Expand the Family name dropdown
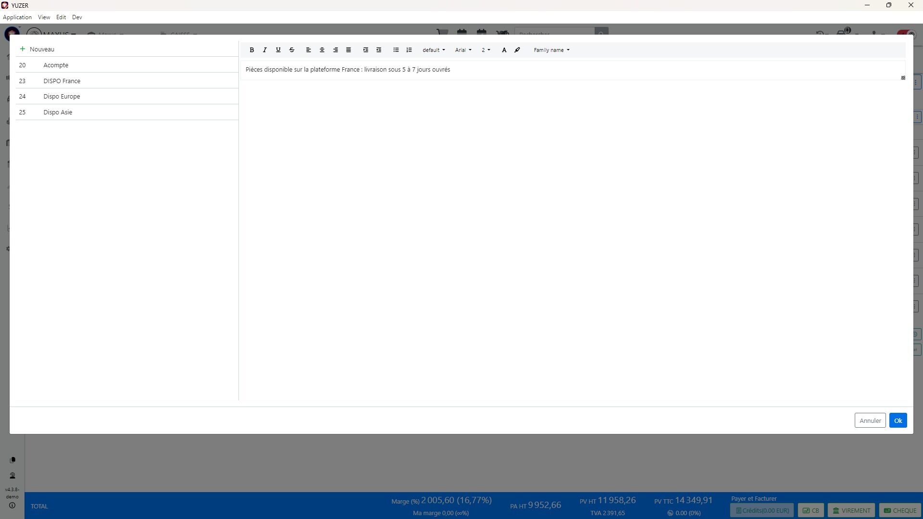This screenshot has width=923, height=519. (x=551, y=50)
